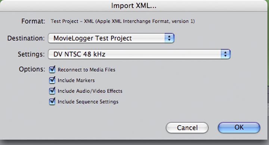Disable the Include Markers checkbox

52,80
